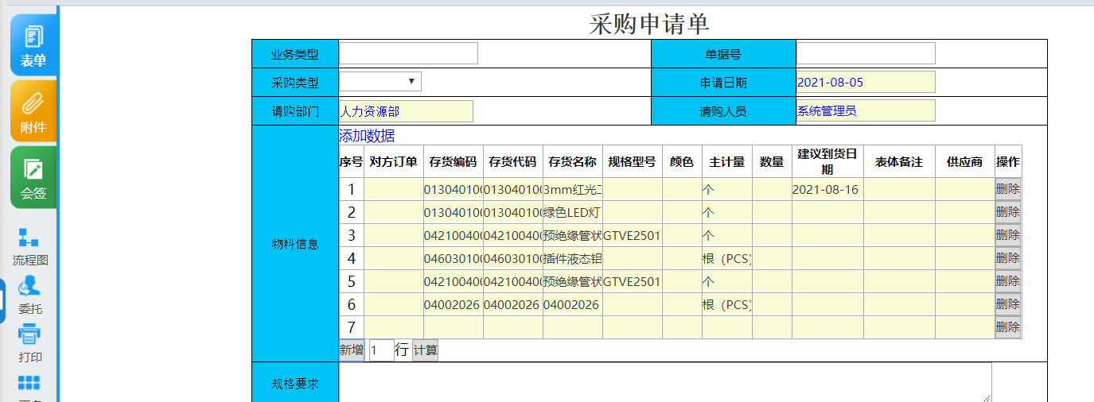View the 流程图 flowchart
Screen dimensions: 1094x402
[30, 247]
